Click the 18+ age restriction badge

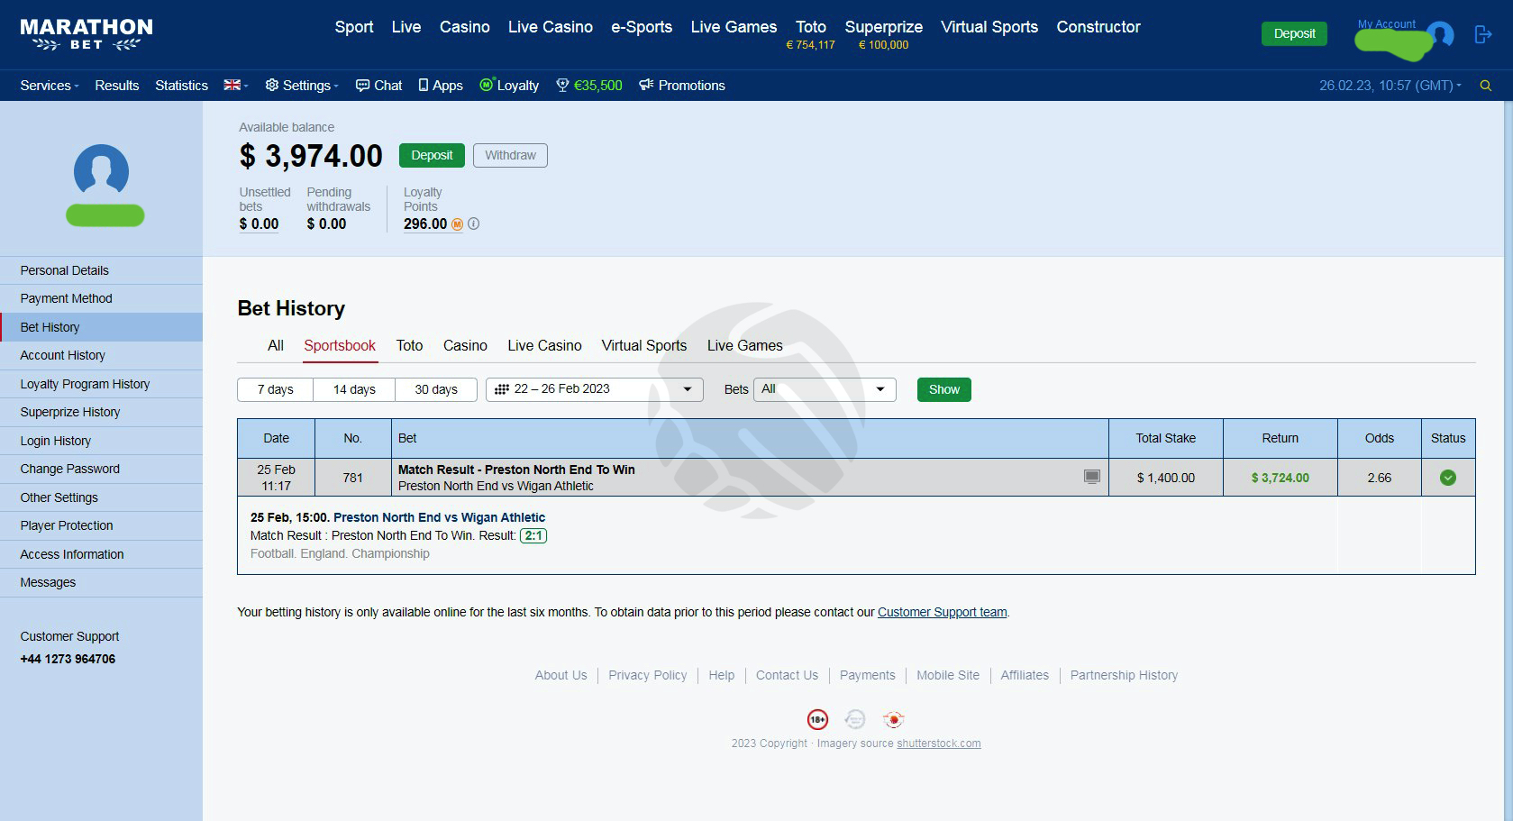(x=817, y=719)
